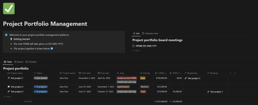Click the Due date cell showing April 26, 2024
The width and height of the screenshot is (258, 105).
pyautogui.click(x=104, y=78)
